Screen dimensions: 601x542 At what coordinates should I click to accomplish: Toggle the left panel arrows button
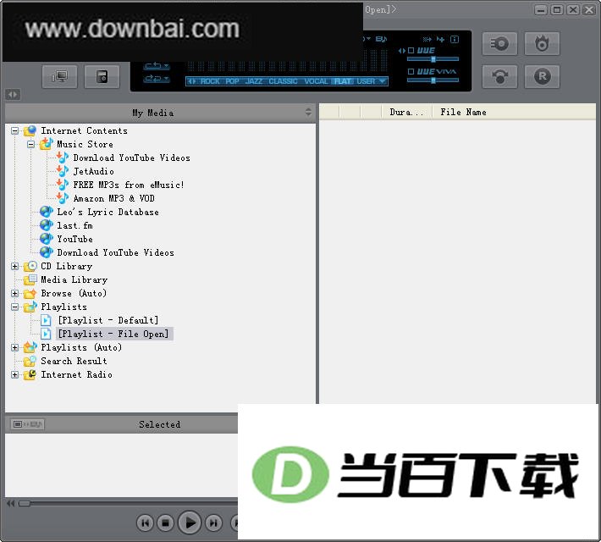[13, 94]
